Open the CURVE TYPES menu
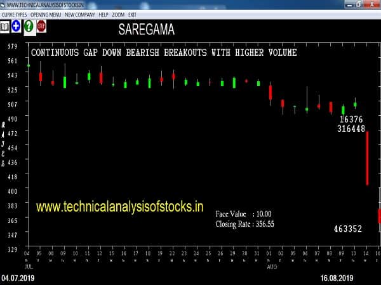The height and width of the screenshot is (285, 381). pyautogui.click(x=14, y=14)
